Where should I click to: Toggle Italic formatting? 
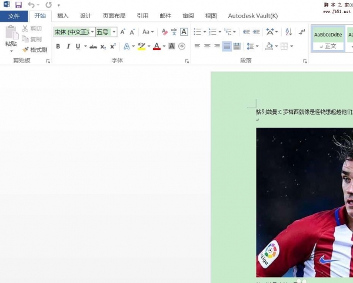point(68,46)
